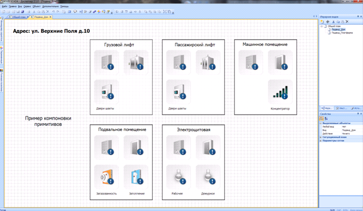Click the new view icon in hierarchy panel
This screenshot has width=363, height=211.
pos(322,22)
